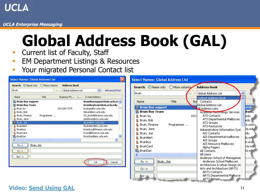Click contact icon next to Bruin, Bob, left dialog

pyautogui.click(x=14, y=112)
